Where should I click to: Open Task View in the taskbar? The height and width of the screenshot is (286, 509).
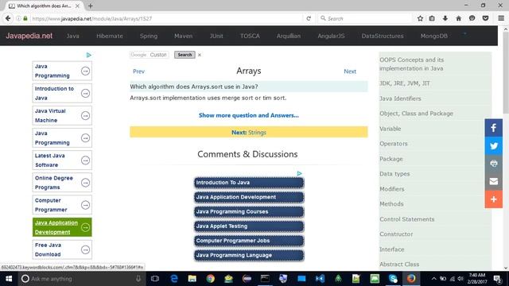coord(155,279)
